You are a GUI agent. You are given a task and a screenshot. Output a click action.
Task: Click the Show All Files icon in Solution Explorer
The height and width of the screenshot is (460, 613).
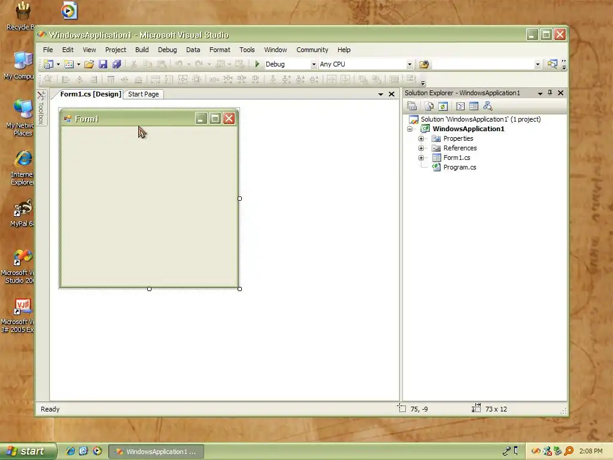[429, 106]
